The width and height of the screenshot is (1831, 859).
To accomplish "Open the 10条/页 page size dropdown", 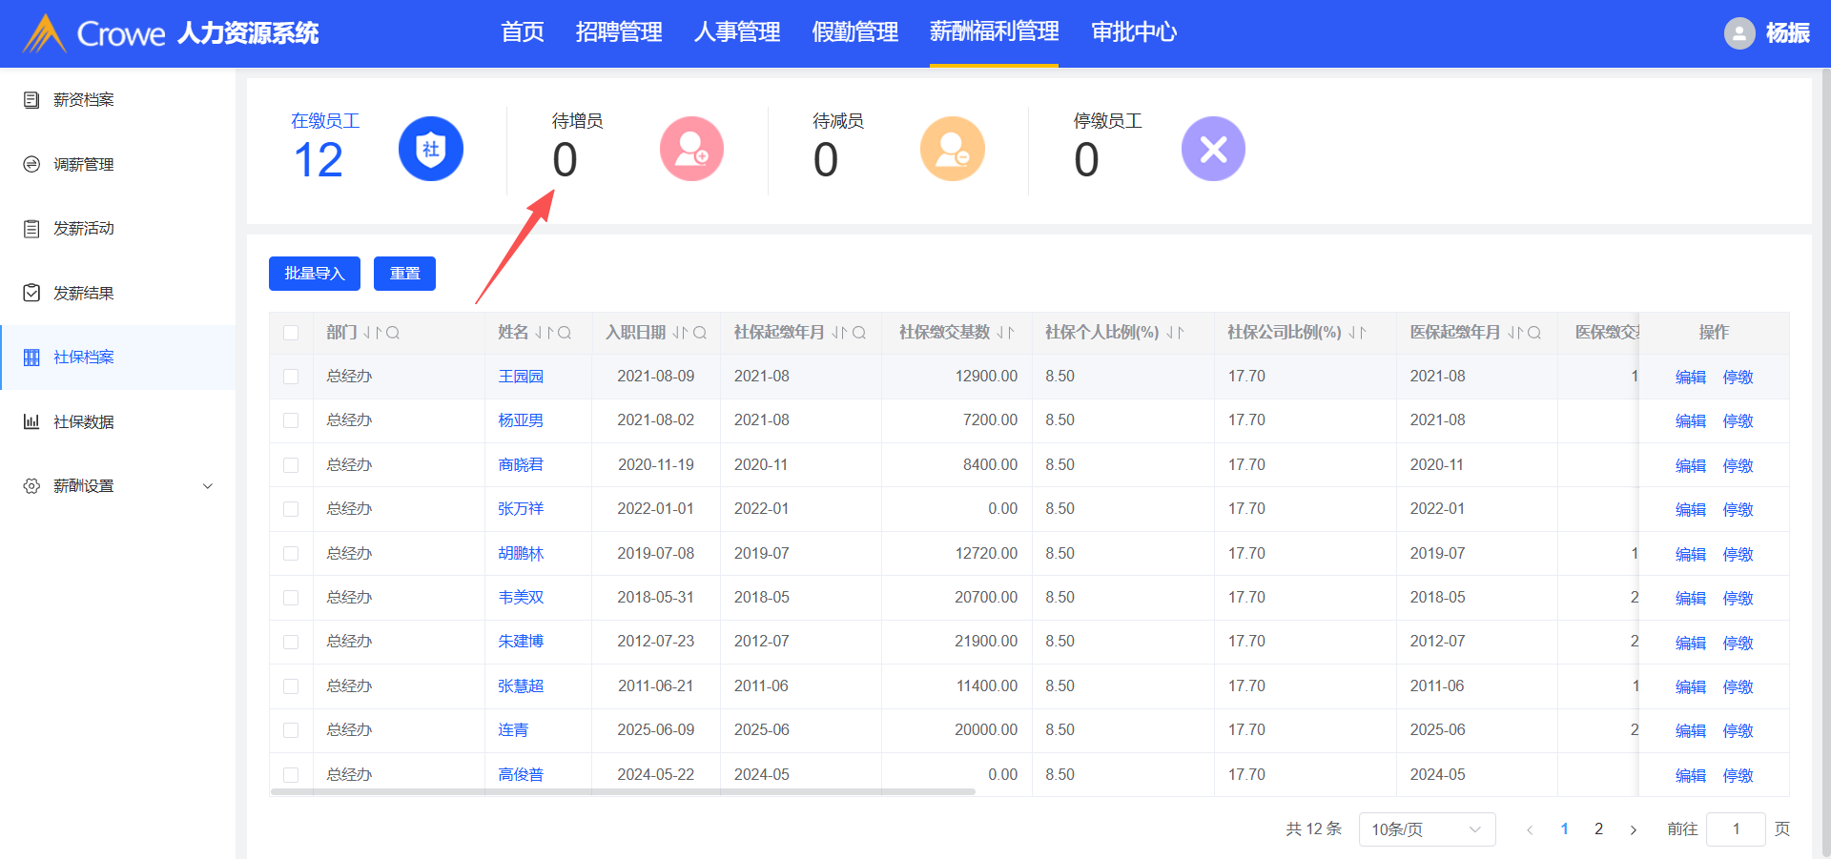I will [1426, 829].
